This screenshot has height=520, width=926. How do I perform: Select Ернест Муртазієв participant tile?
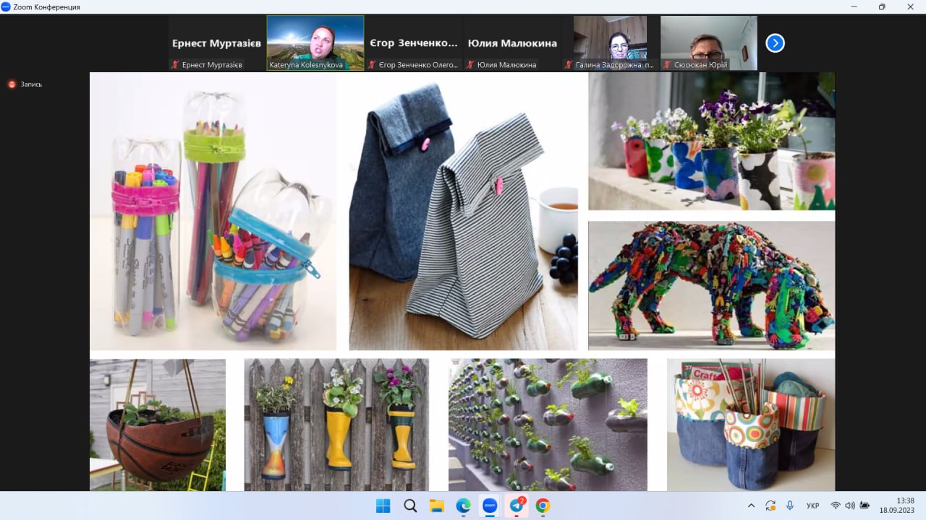216,43
